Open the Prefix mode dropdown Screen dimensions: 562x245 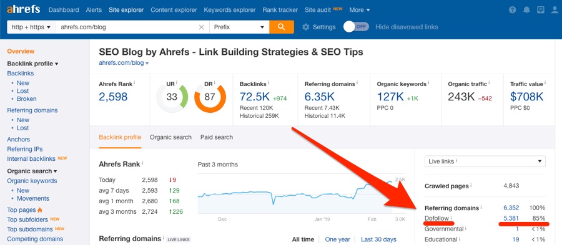(239, 27)
